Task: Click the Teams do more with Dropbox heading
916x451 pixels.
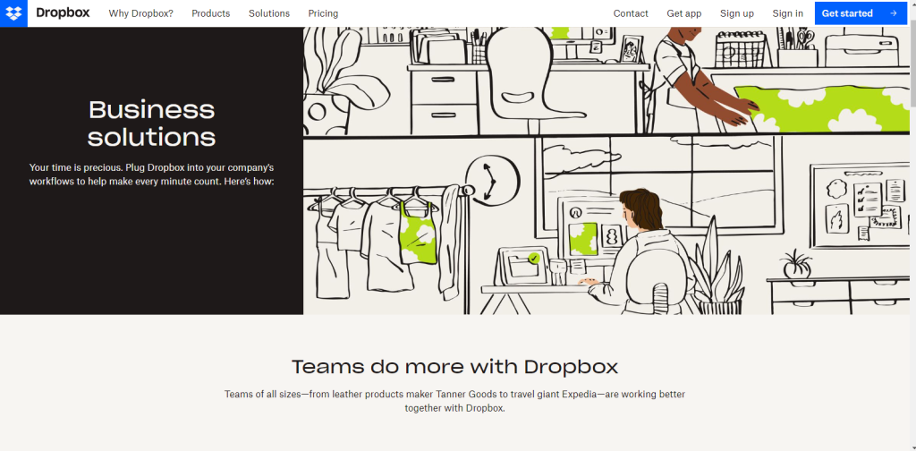Action: [x=454, y=367]
